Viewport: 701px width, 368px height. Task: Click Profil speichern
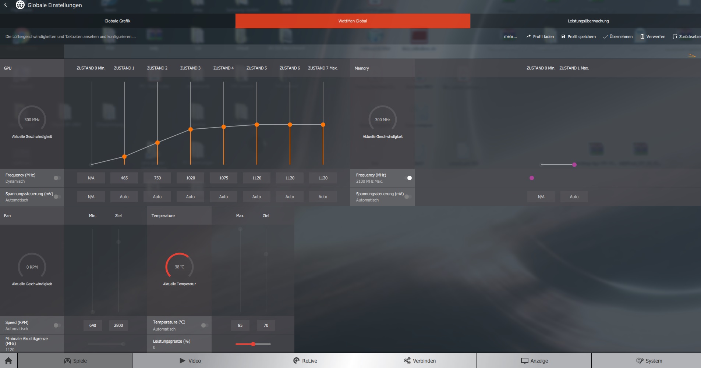[x=578, y=36]
